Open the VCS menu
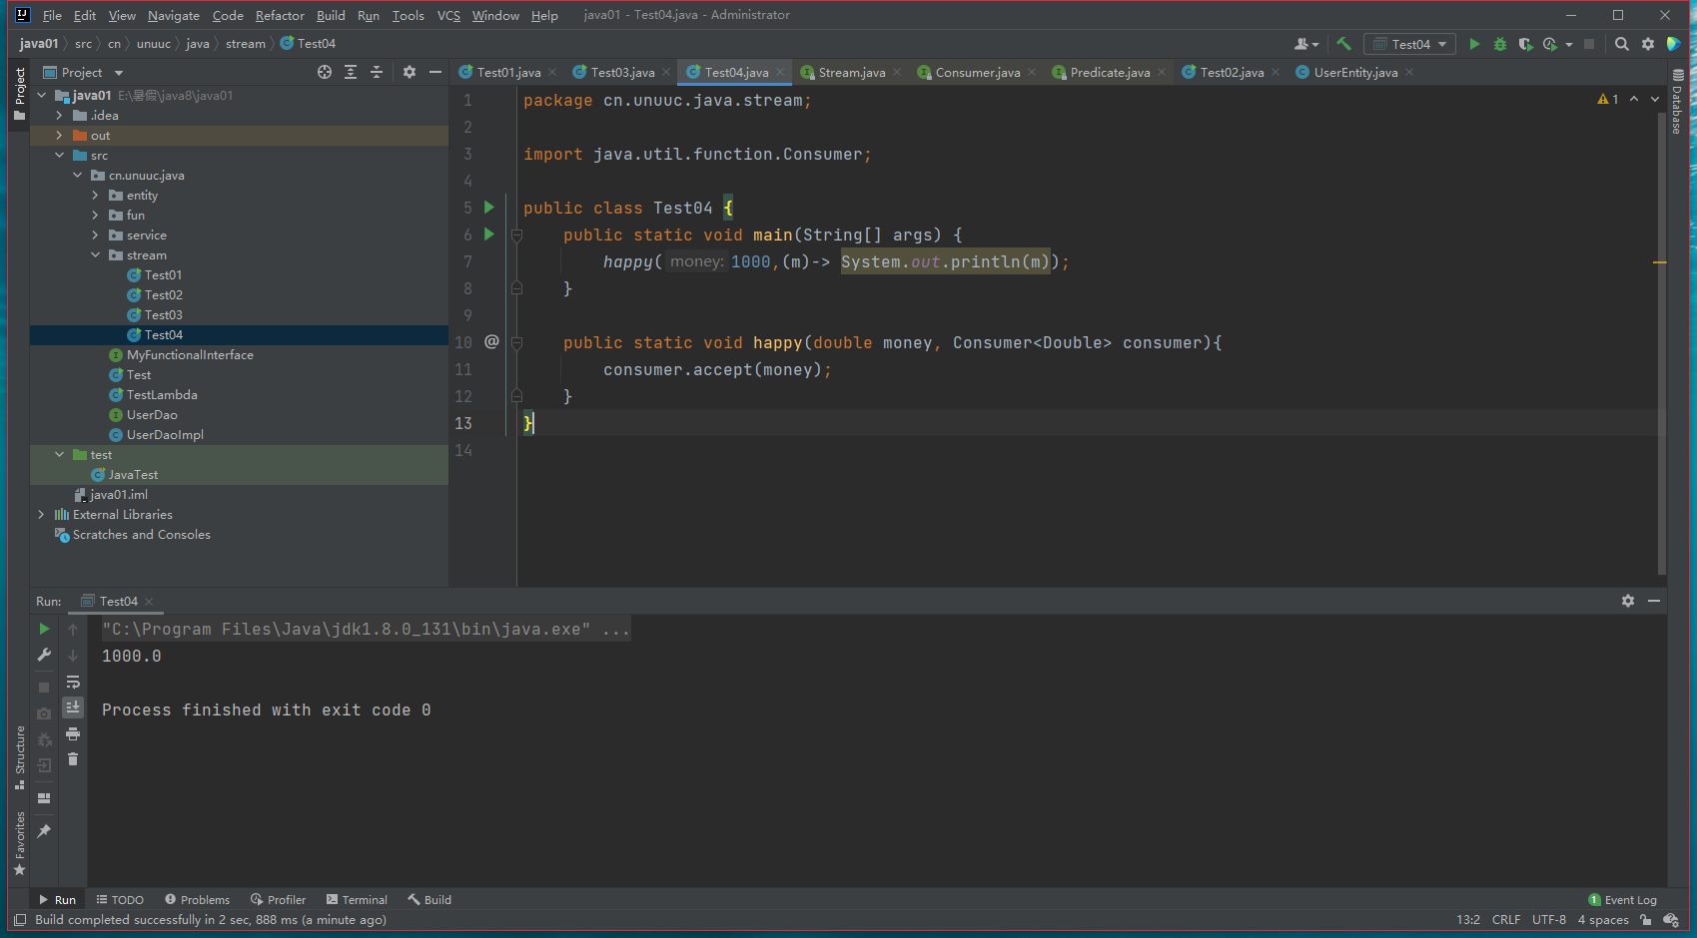The height and width of the screenshot is (938, 1697). point(448,15)
